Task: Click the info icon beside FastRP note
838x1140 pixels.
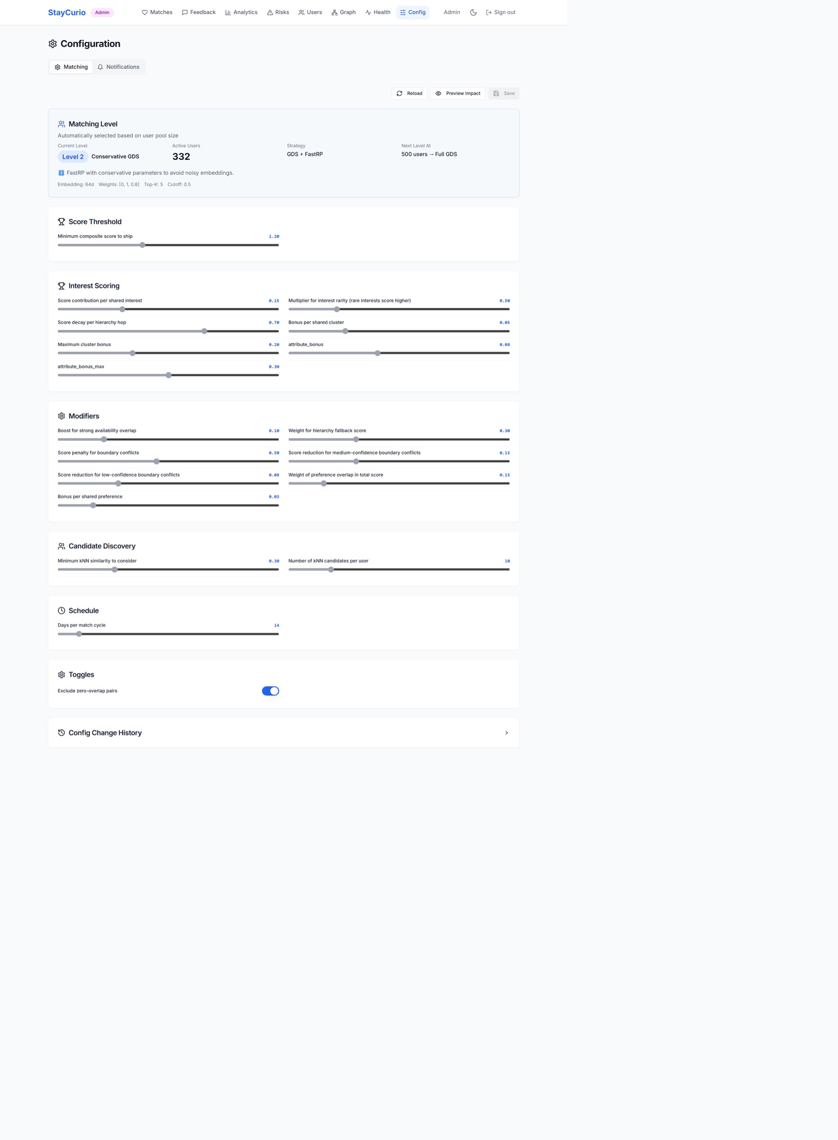Action: [x=61, y=172]
